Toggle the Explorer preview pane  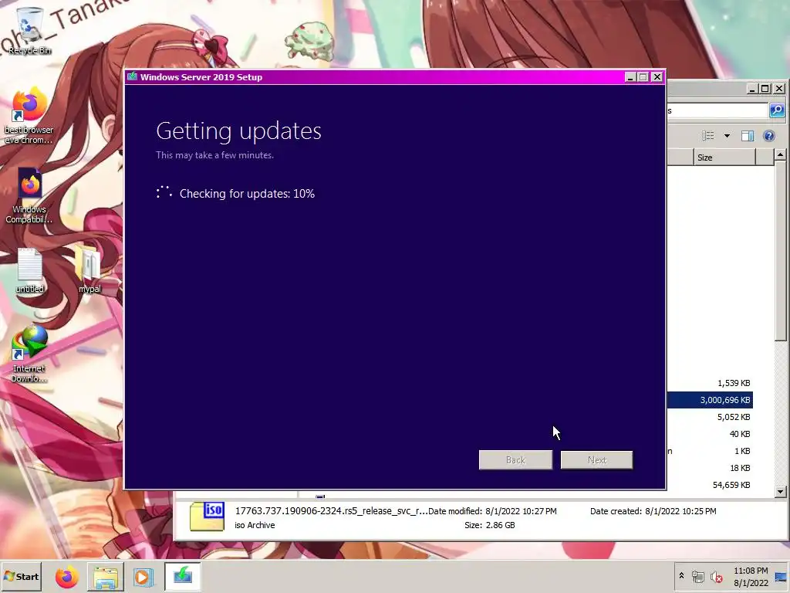pos(747,136)
